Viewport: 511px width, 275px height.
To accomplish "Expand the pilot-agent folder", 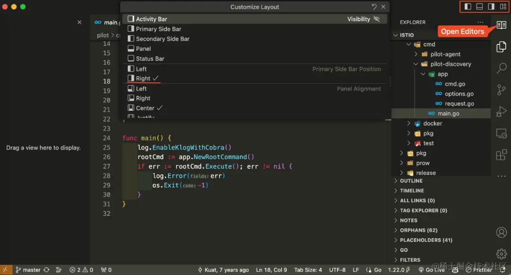I will 416,54.
